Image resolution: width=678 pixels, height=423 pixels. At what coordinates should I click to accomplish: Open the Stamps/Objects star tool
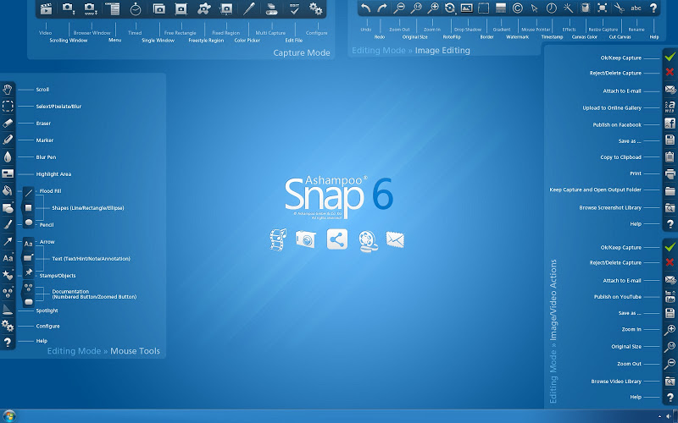point(8,275)
